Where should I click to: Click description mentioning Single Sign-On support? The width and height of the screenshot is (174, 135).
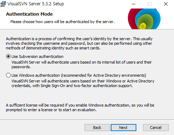click(83, 83)
